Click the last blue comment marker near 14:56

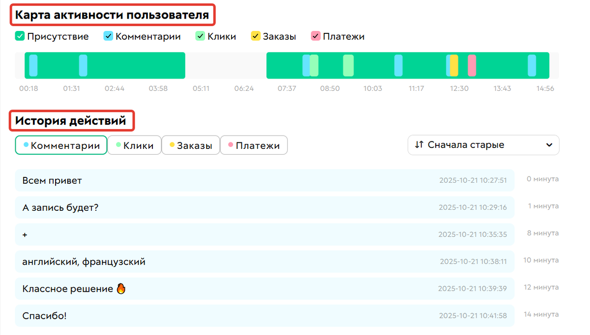(x=531, y=65)
